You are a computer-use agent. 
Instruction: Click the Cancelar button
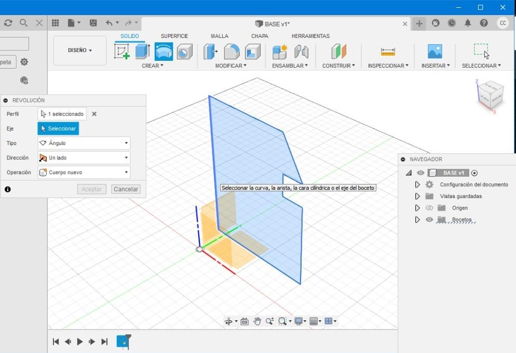pos(126,189)
